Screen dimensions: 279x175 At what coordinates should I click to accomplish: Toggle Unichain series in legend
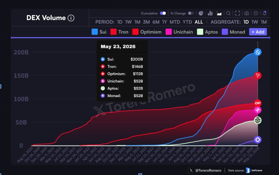coord(179,32)
